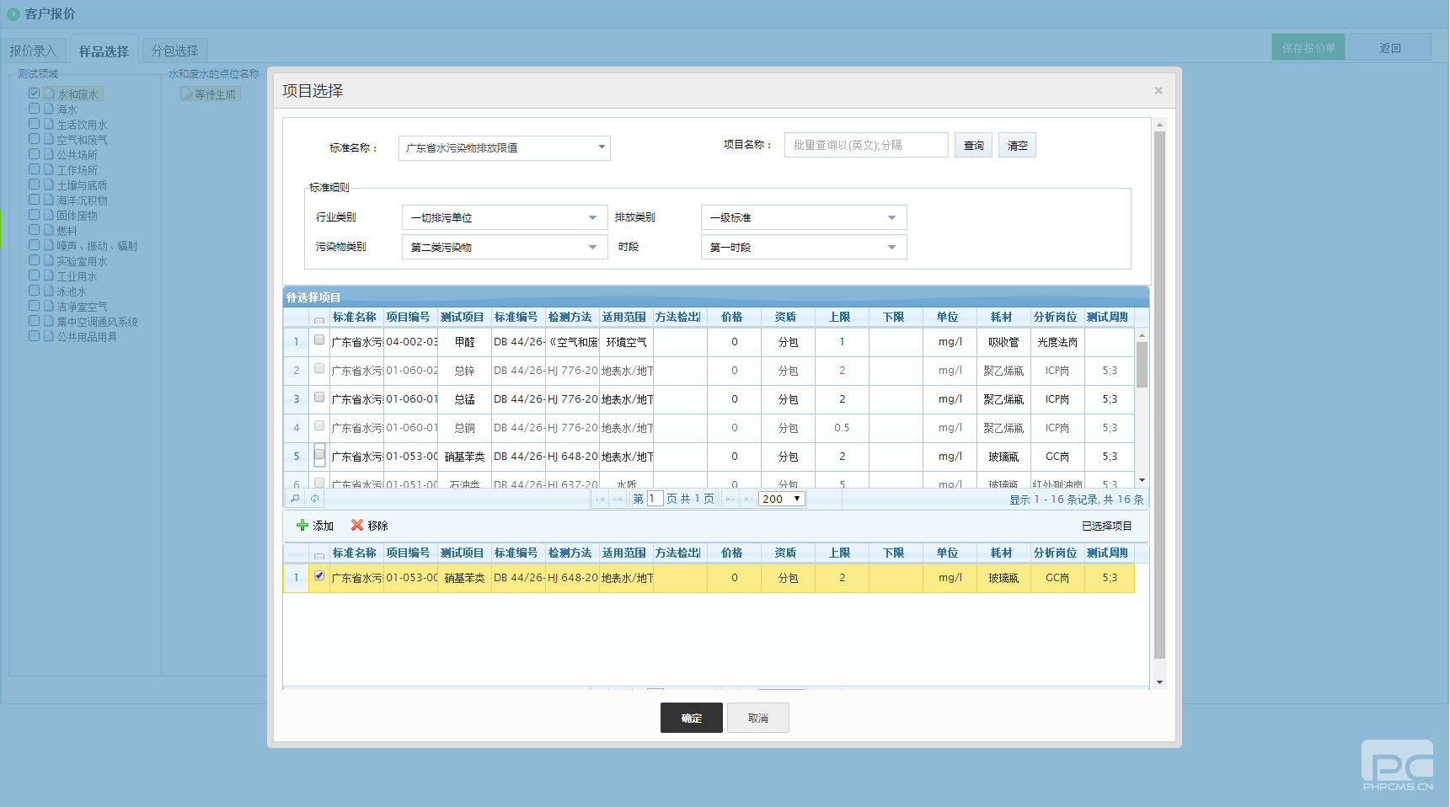The width and height of the screenshot is (1450, 807).
Task: Click the green plus 添加 icon
Action: coord(302,526)
